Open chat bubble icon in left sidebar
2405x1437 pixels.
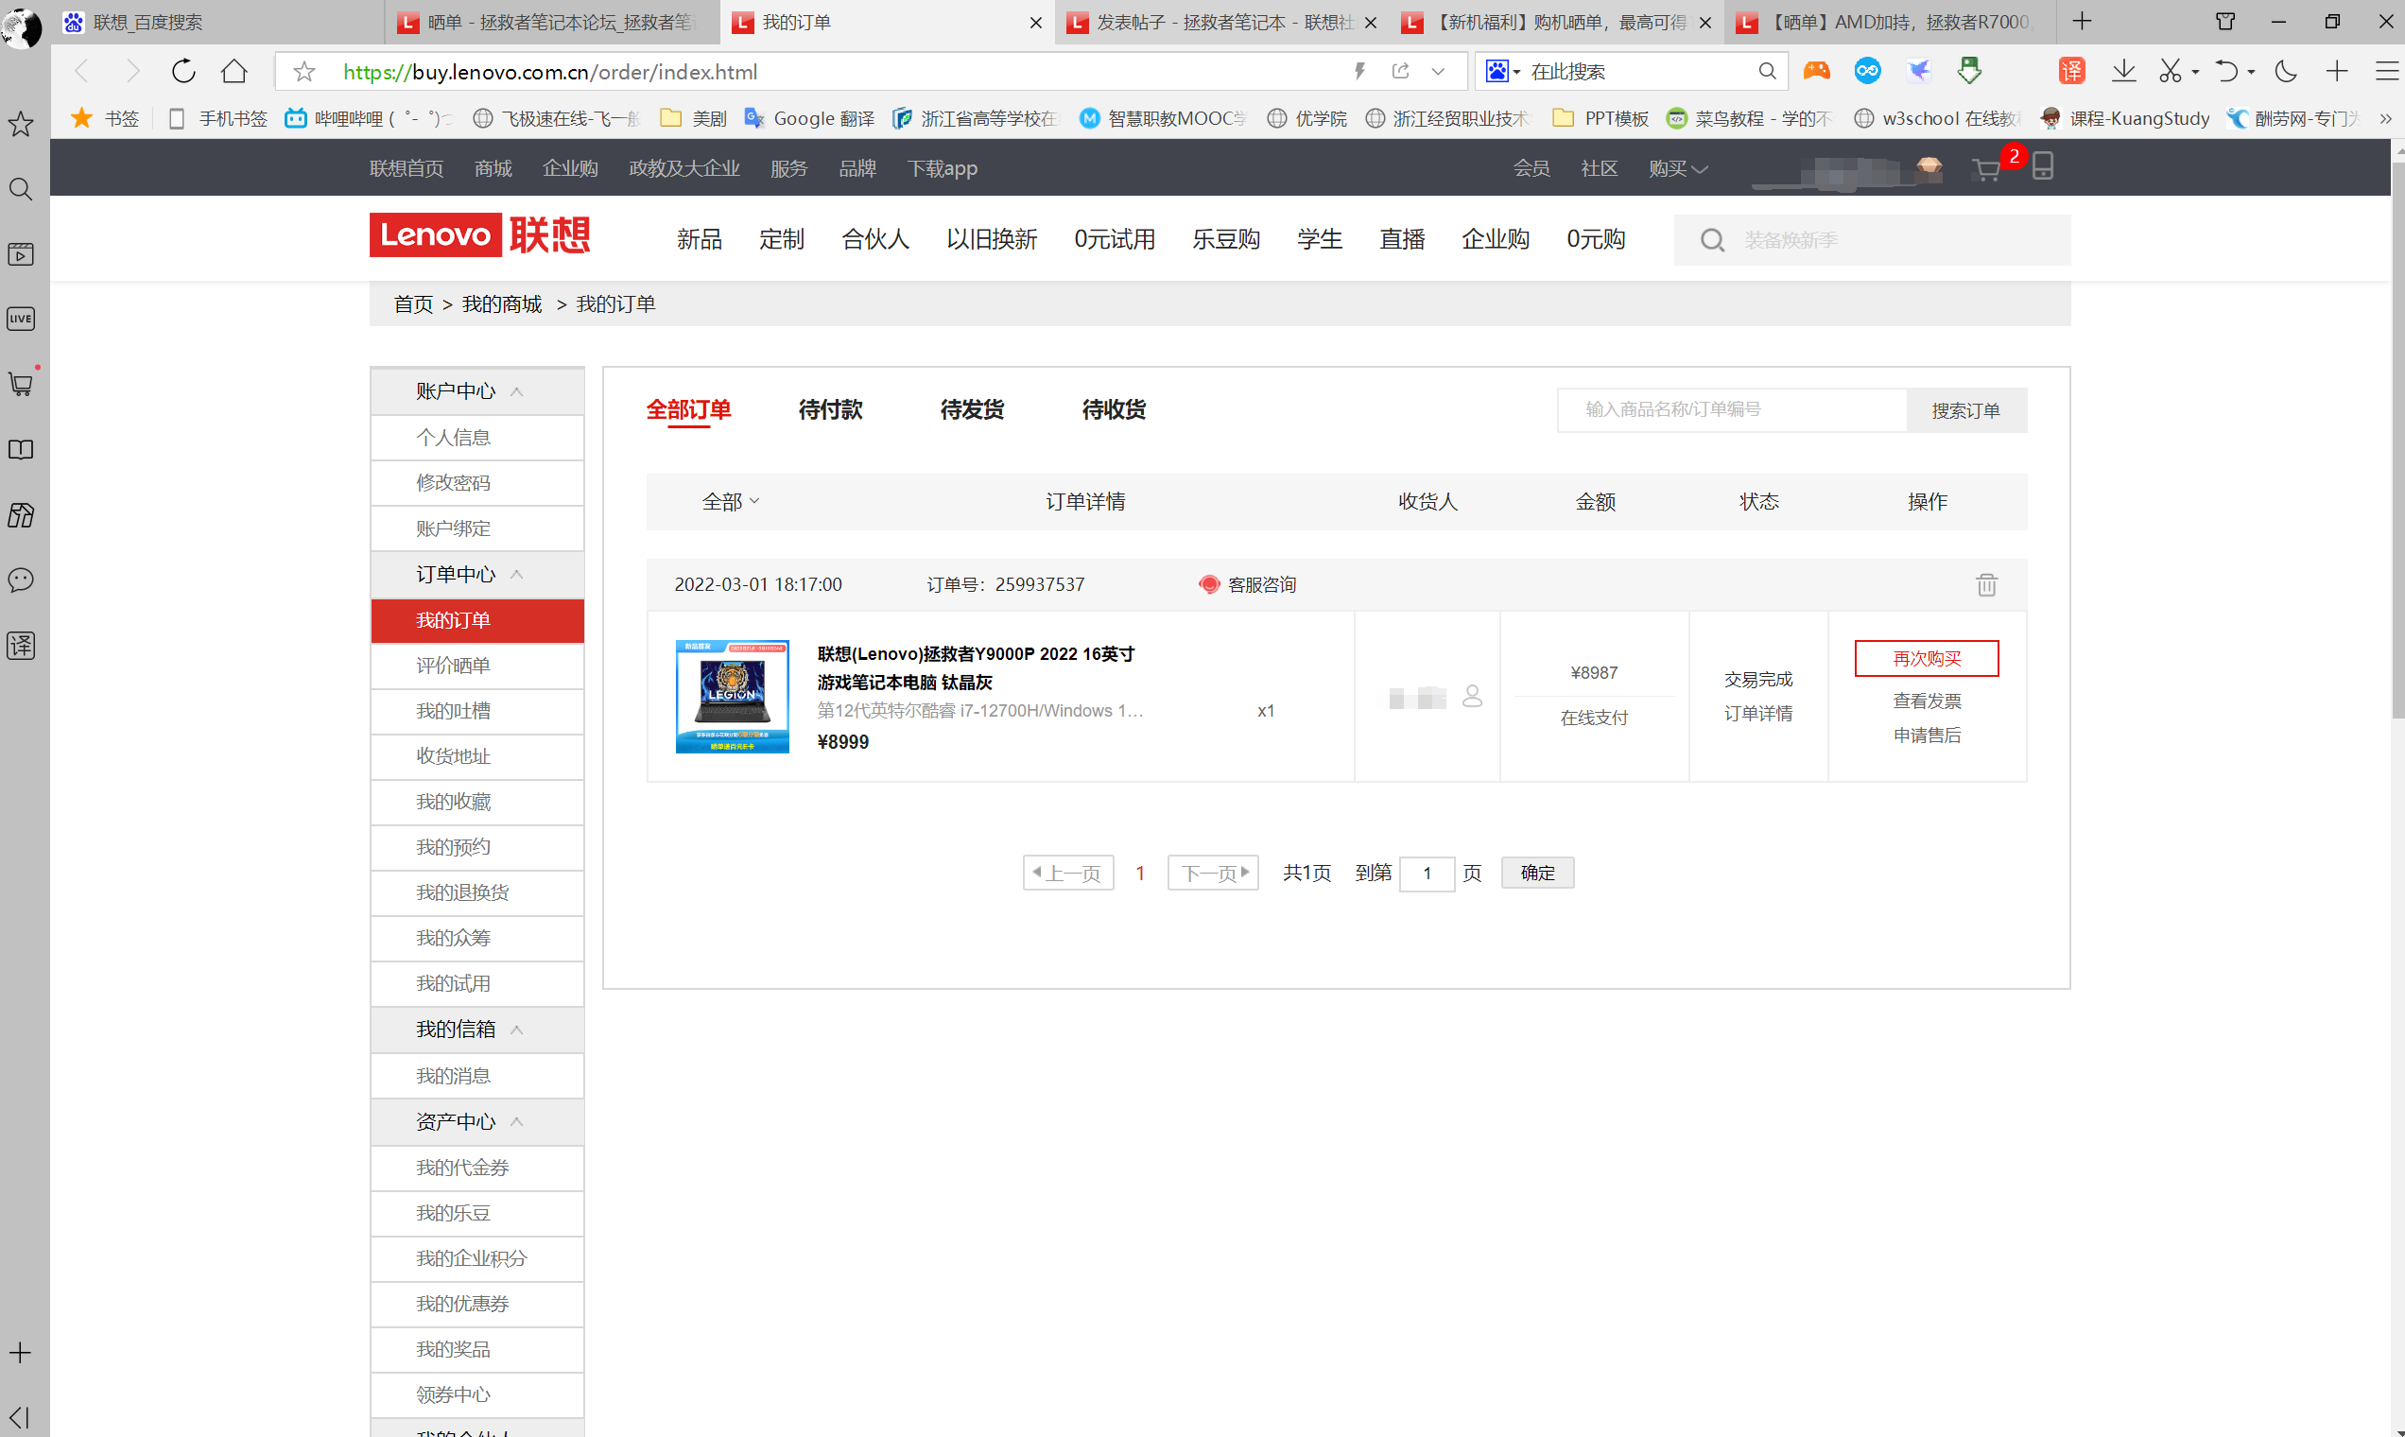click(21, 580)
